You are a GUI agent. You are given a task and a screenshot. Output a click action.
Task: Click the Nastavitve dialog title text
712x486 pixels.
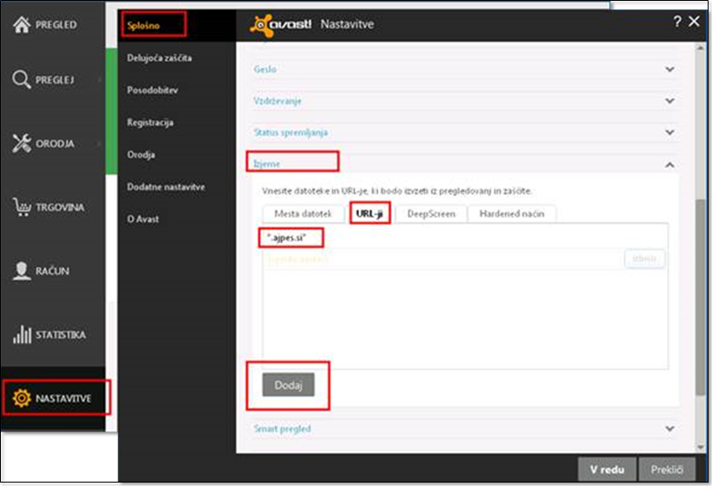click(x=347, y=24)
